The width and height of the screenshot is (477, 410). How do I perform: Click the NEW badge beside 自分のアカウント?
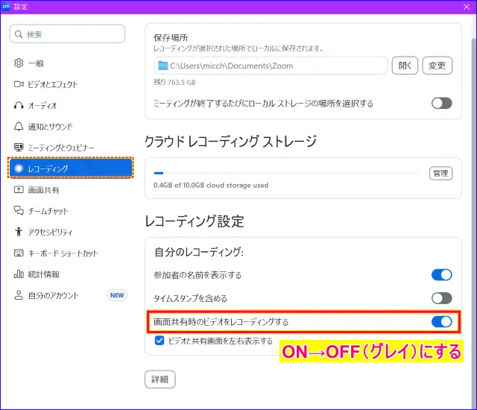[117, 295]
